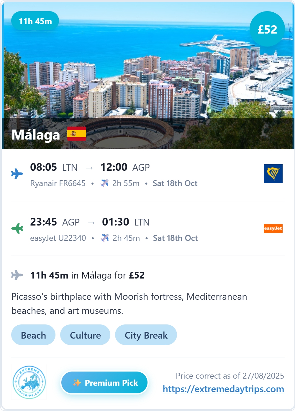The width and height of the screenshot is (295, 411).
Task: Click the Málaga destination title
Action: [36, 135]
